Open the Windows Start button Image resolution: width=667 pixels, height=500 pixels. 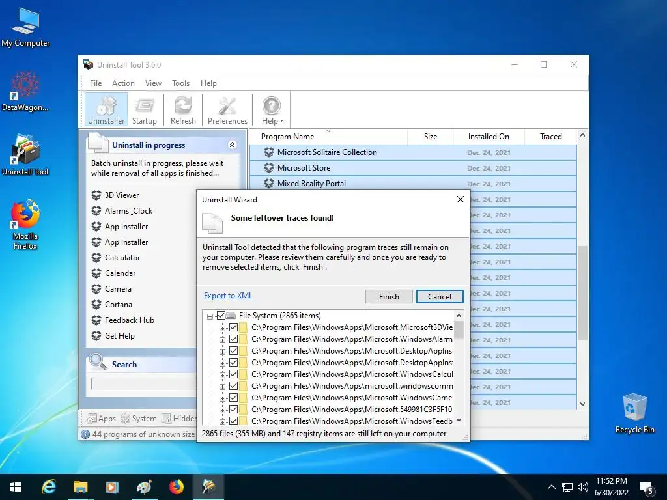point(16,487)
